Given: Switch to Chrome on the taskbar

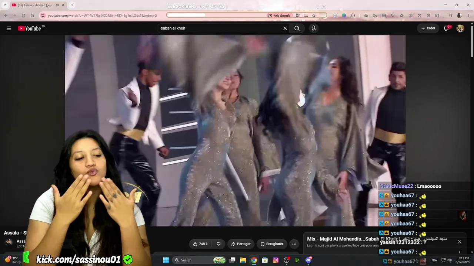Looking at the screenshot, I should (x=254, y=260).
